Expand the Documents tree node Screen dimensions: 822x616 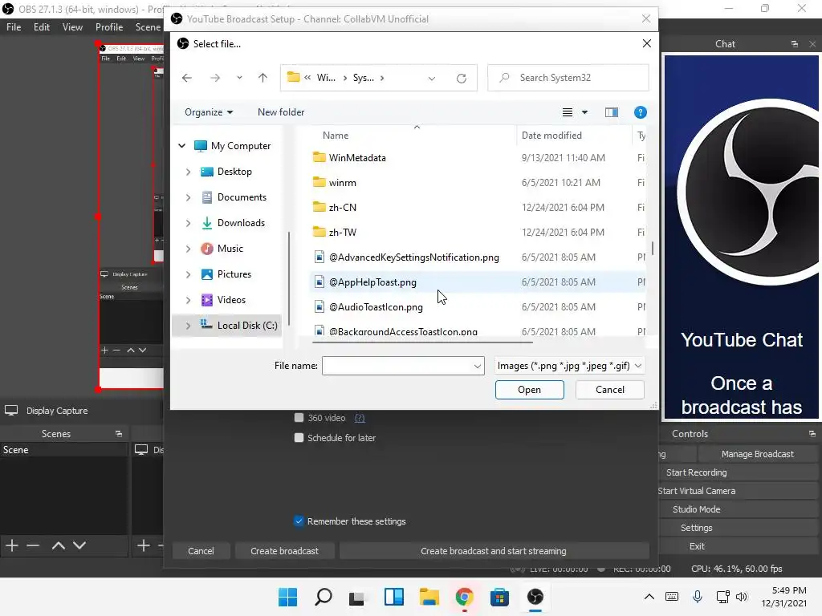tap(188, 197)
